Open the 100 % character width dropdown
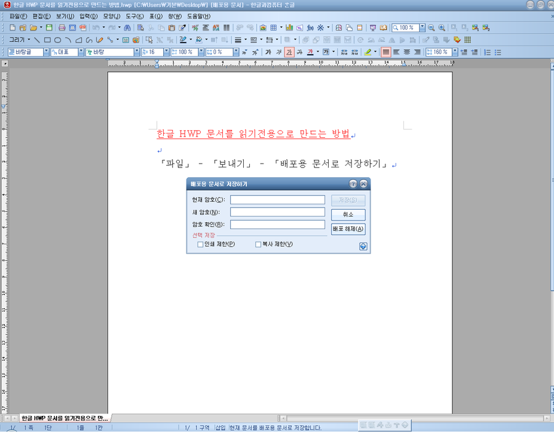The image size is (554, 432). (201, 52)
